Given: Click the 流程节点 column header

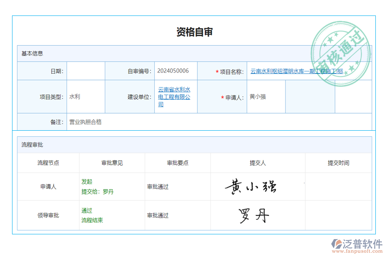Looking at the screenshot, I should 47,163.
